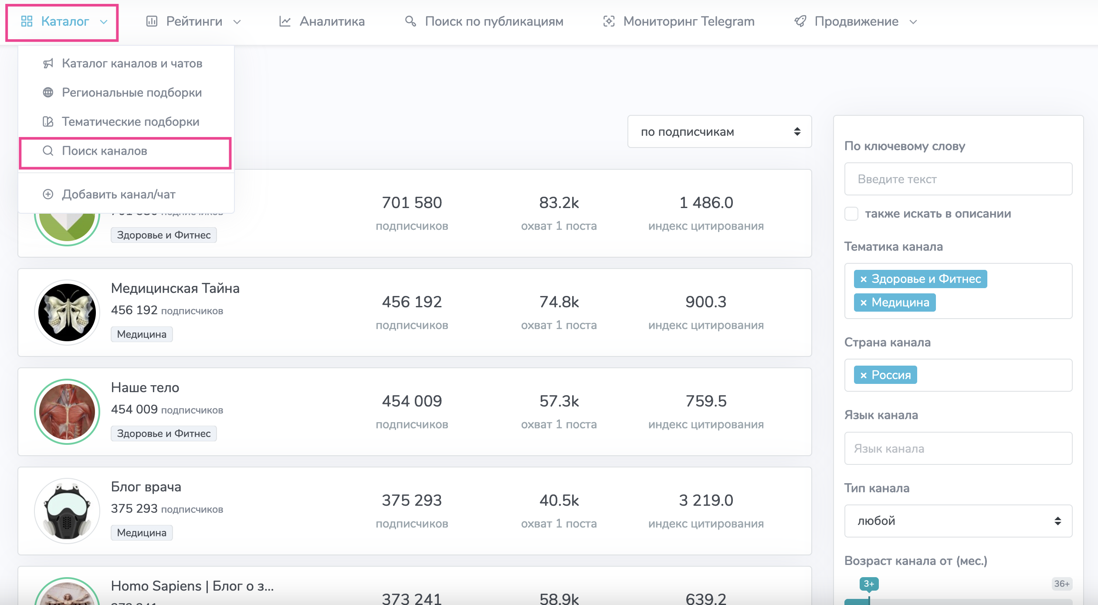Click the icon beside Тематические подборки
Screen dimensions: 1098x605
click(x=48, y=122)
